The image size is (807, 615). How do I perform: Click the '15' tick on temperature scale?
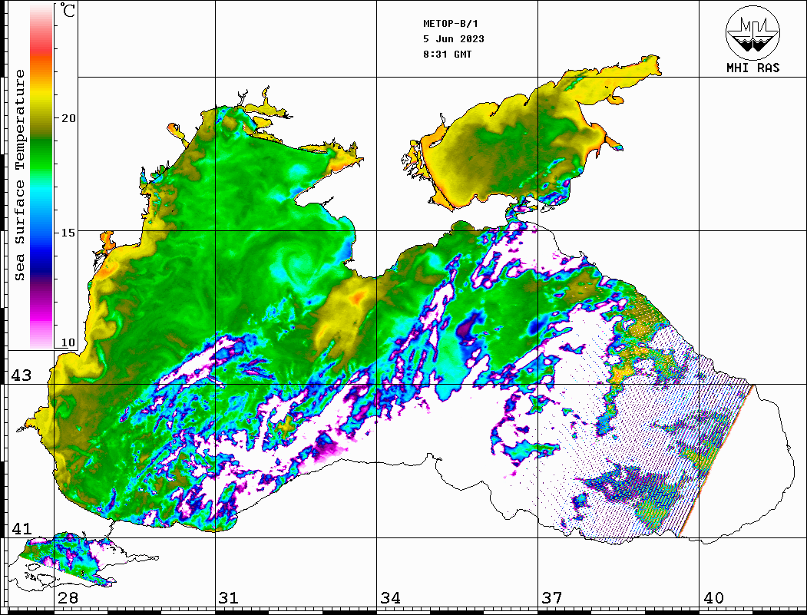coord(68,233)
